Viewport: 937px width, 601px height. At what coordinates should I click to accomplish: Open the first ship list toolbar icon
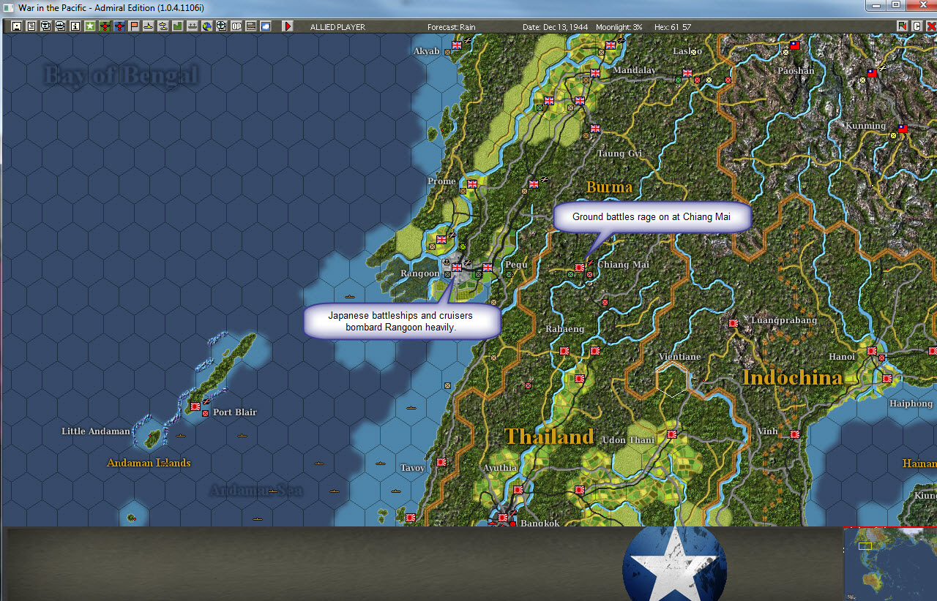pyautogui.click(x=45, y=26)
